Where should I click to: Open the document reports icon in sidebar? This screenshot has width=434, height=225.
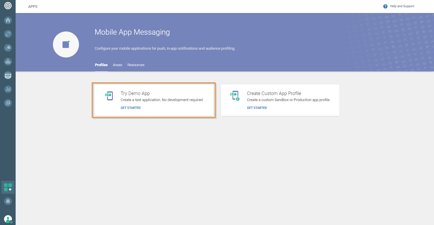click(8, 103)
